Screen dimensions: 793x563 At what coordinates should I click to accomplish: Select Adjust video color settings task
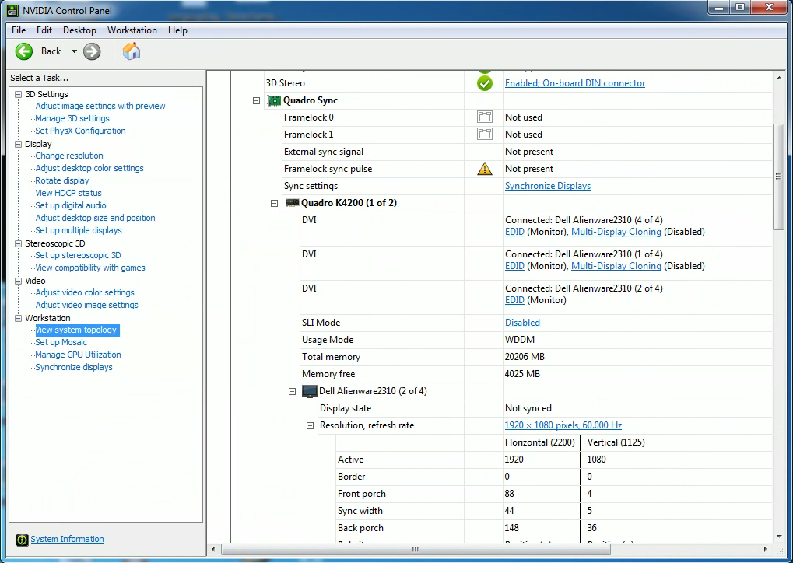(x=85, y=292)
